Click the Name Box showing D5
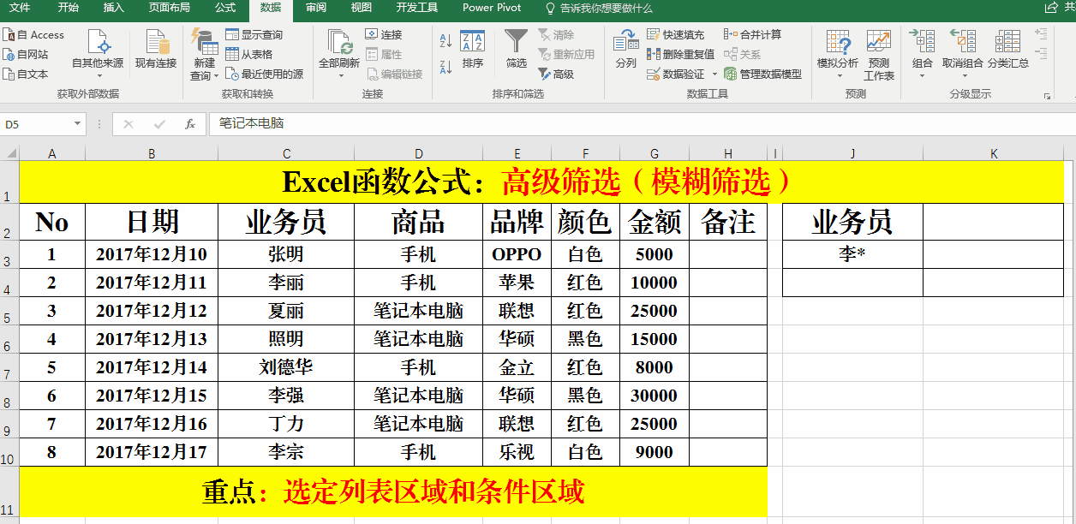This screenshot has width=1076, height=524. coord(36,124)
